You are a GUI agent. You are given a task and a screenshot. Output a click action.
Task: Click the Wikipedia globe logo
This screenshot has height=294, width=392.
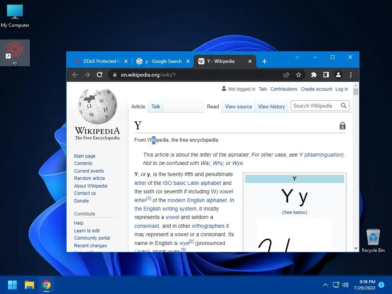coord(97,107)
